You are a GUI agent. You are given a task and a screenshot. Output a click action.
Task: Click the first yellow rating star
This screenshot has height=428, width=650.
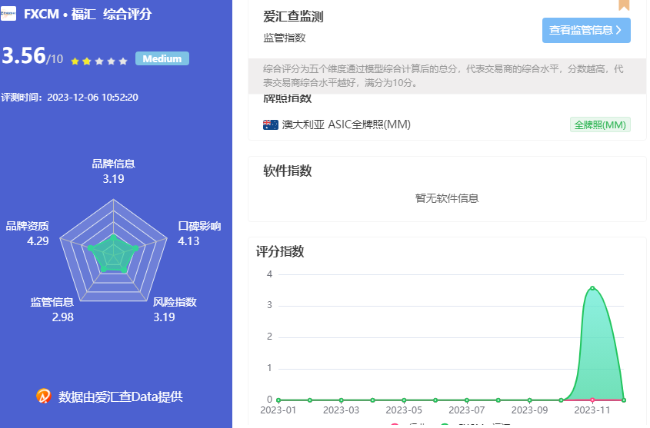[x=75, y=61]
